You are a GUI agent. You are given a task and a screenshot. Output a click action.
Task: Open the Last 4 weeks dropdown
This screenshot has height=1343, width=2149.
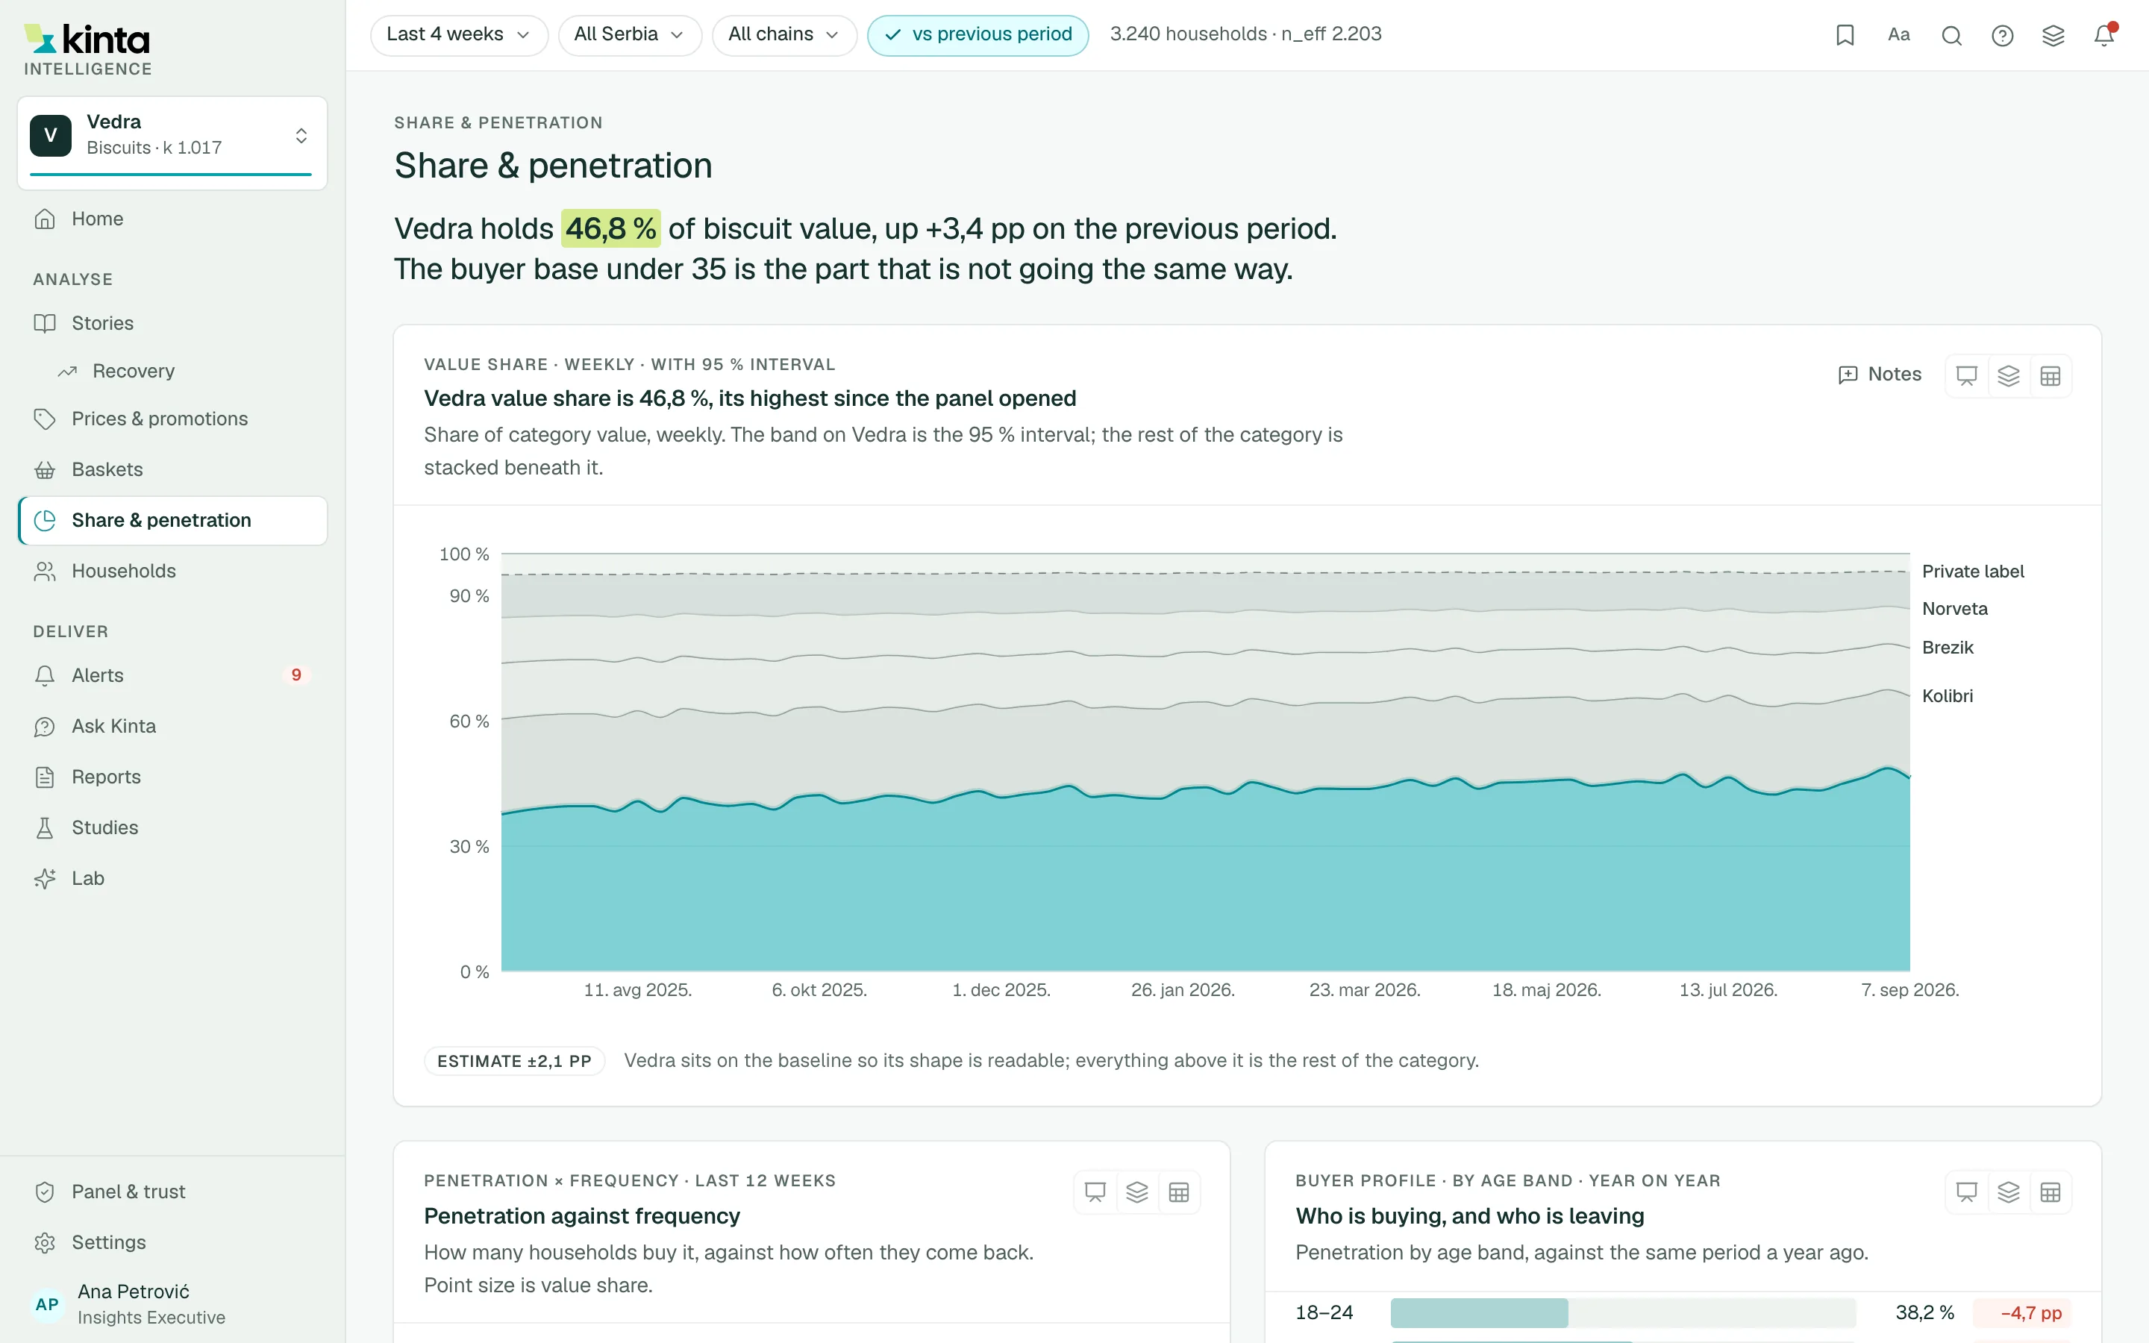click(x=458, y=34)
